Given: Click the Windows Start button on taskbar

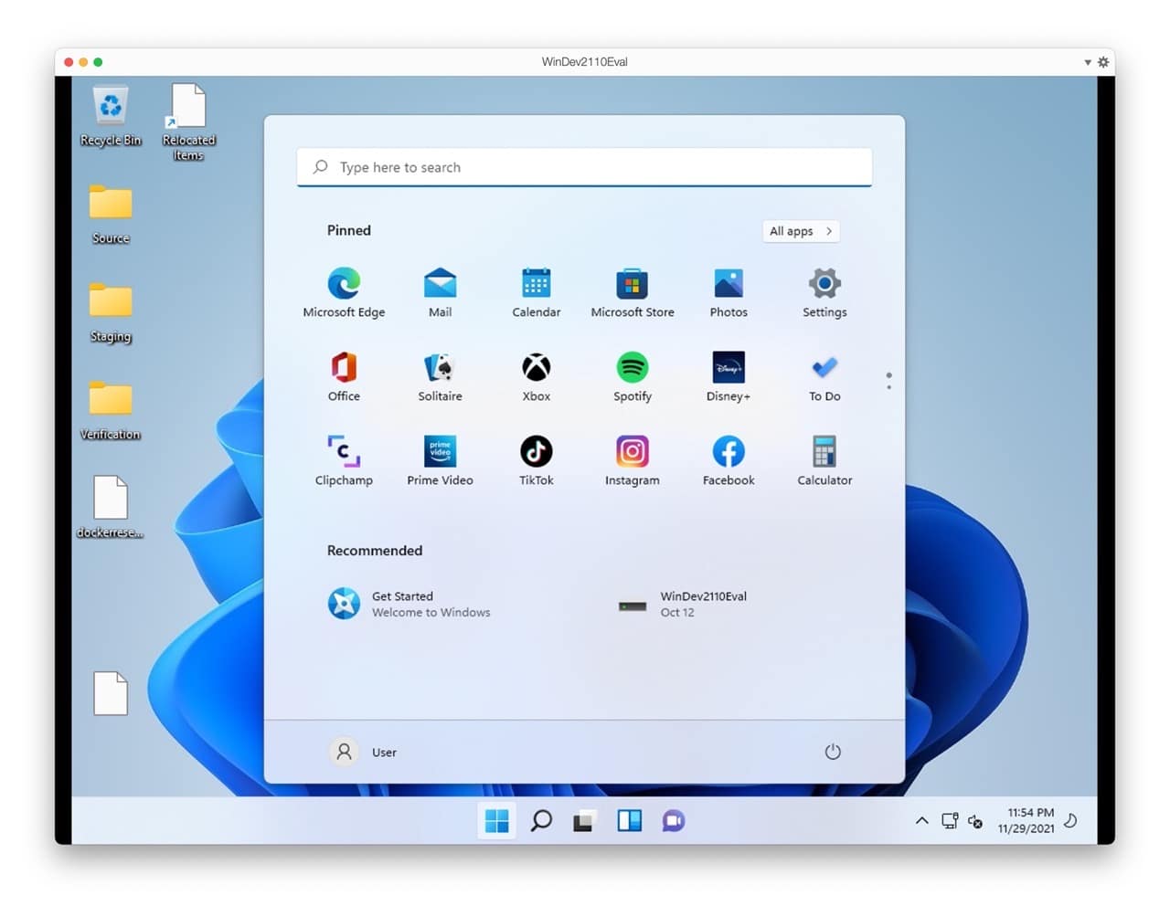Looking at the screenshot, I should pos(496,821).
